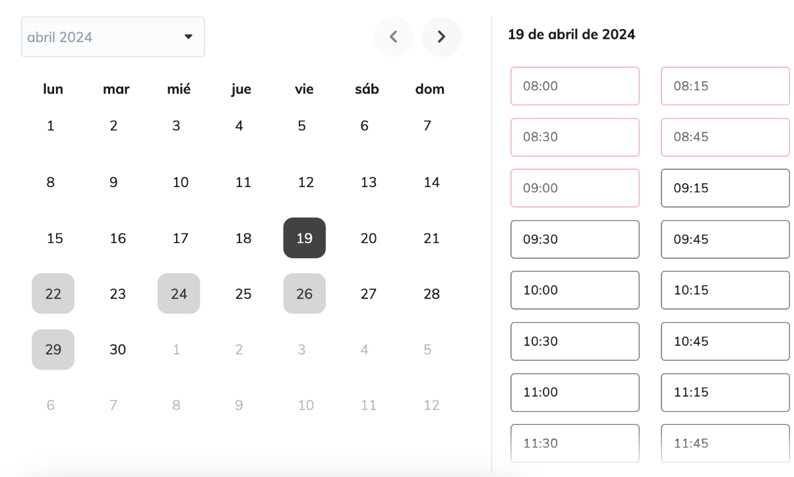Select April 30 on the calendar
Viewport: 794px width, 477px height.
pos(117,350)
